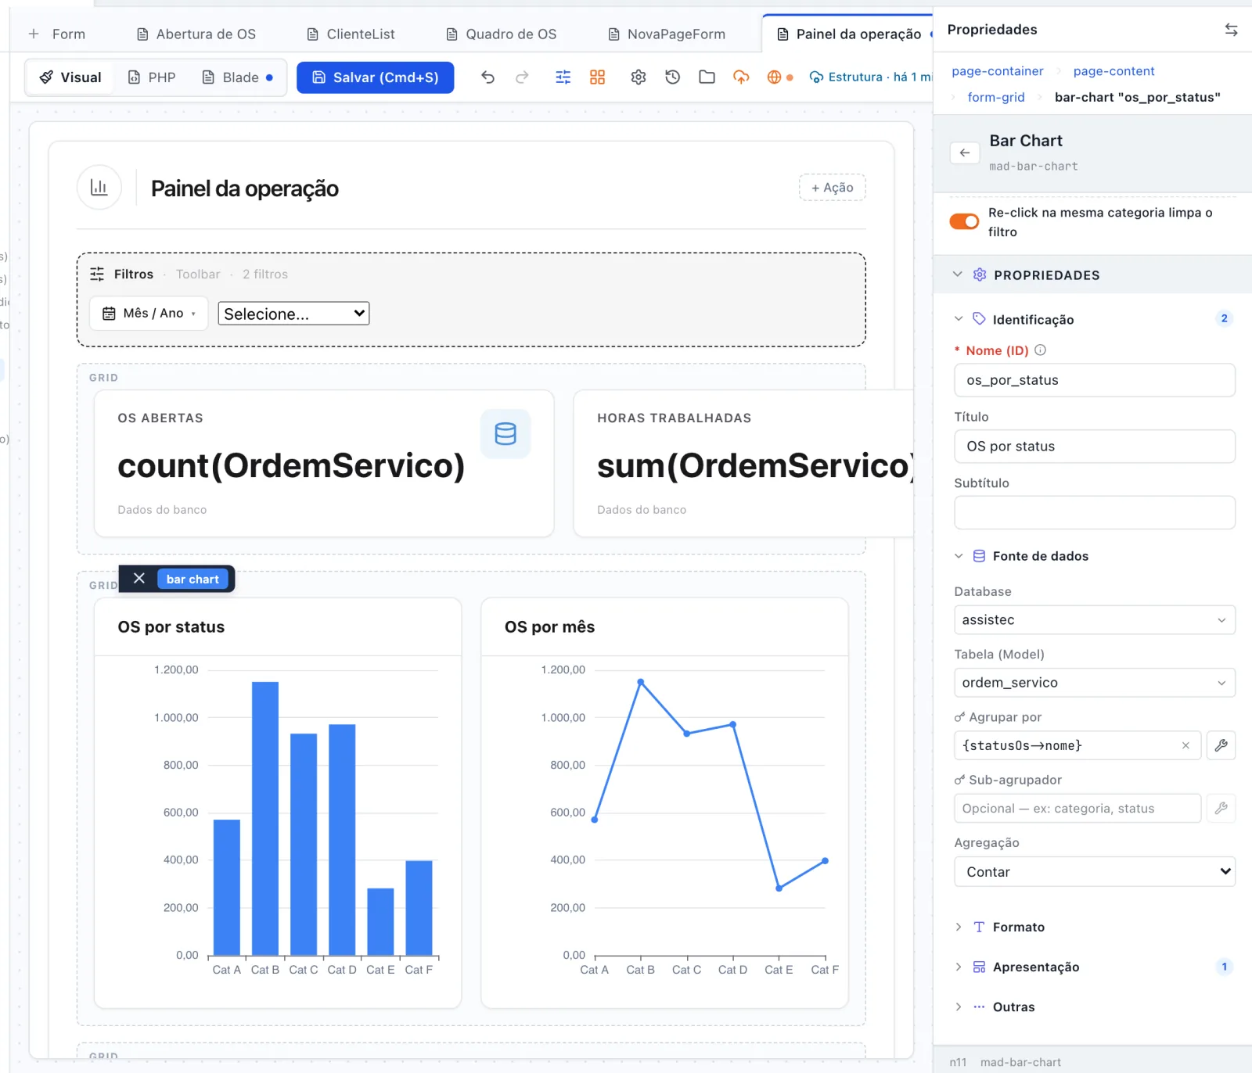The width and height of the screenshot is (1252, 1073).
Task: Switch to the ClienteList tab
Action: pos(351,34)
